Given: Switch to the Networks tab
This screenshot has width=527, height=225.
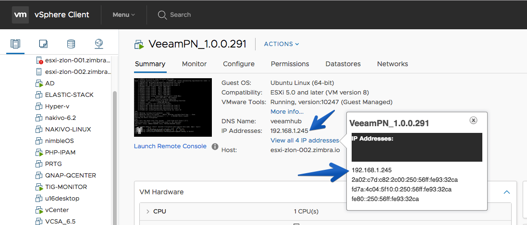Looking at the screenshot, I should tap(392, 64).
